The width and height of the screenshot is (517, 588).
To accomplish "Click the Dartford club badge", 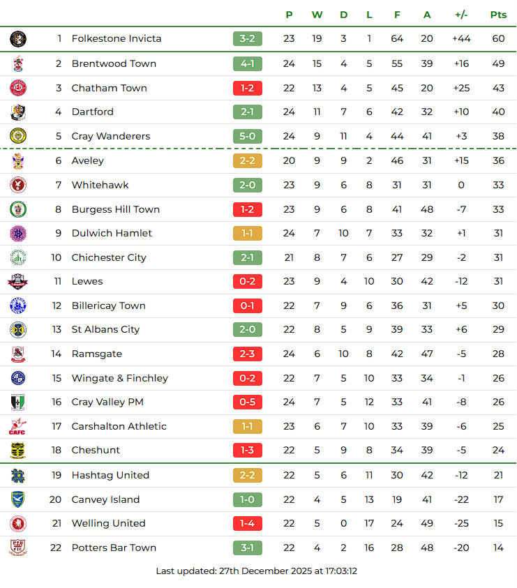I will tap(18, 112).
